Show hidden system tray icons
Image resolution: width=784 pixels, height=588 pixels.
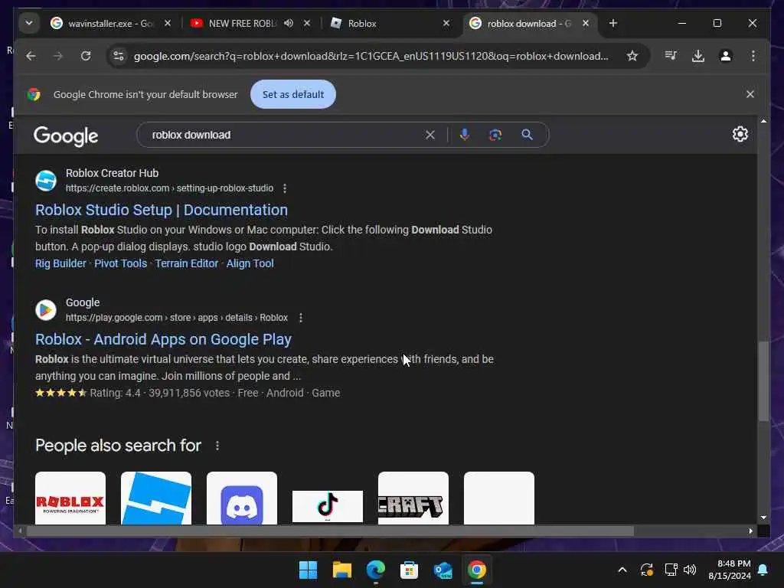click(x=622, y=570)
